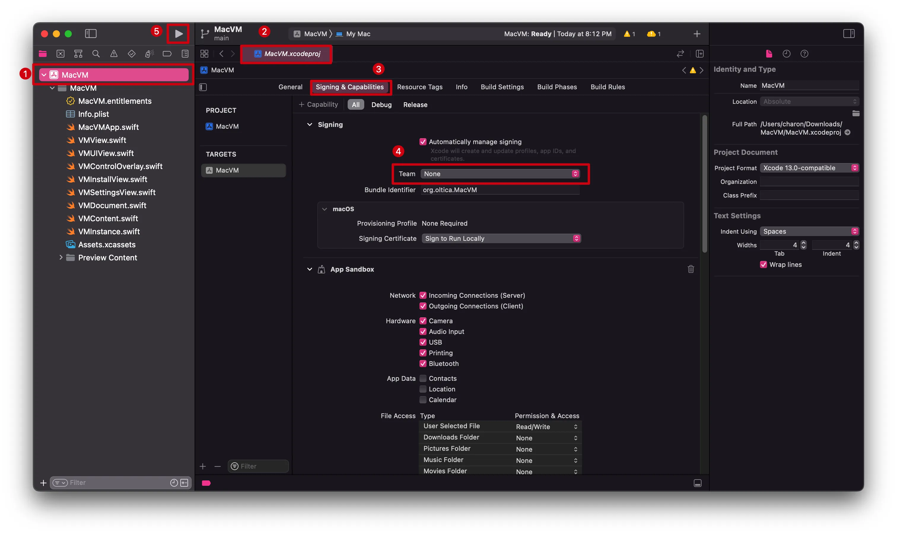897x535 pixels.
Task: Add an editor on the right
Action: point(699,54)
